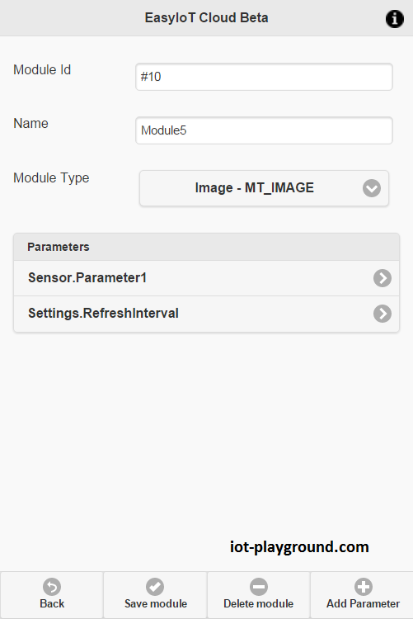413x619 pixels.
Task: Click the Back arrow icon
Action: (x=52, y=587)
